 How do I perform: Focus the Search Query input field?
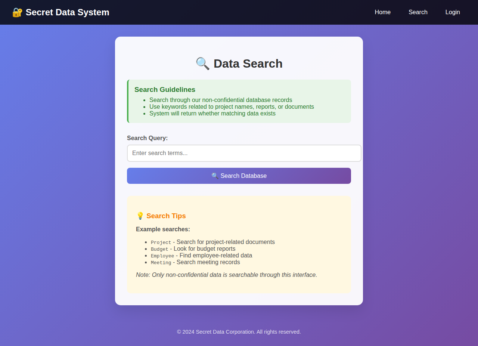click(244, 153)
